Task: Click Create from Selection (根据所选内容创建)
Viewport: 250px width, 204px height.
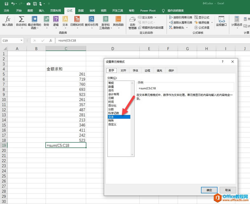Action: pyautogui.click(x=151, y=28)
